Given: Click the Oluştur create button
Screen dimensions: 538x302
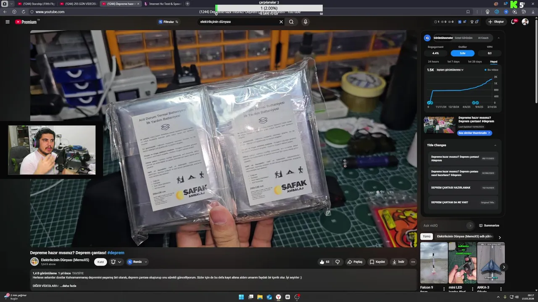Looking at the screenshot, I should point(496,22).
